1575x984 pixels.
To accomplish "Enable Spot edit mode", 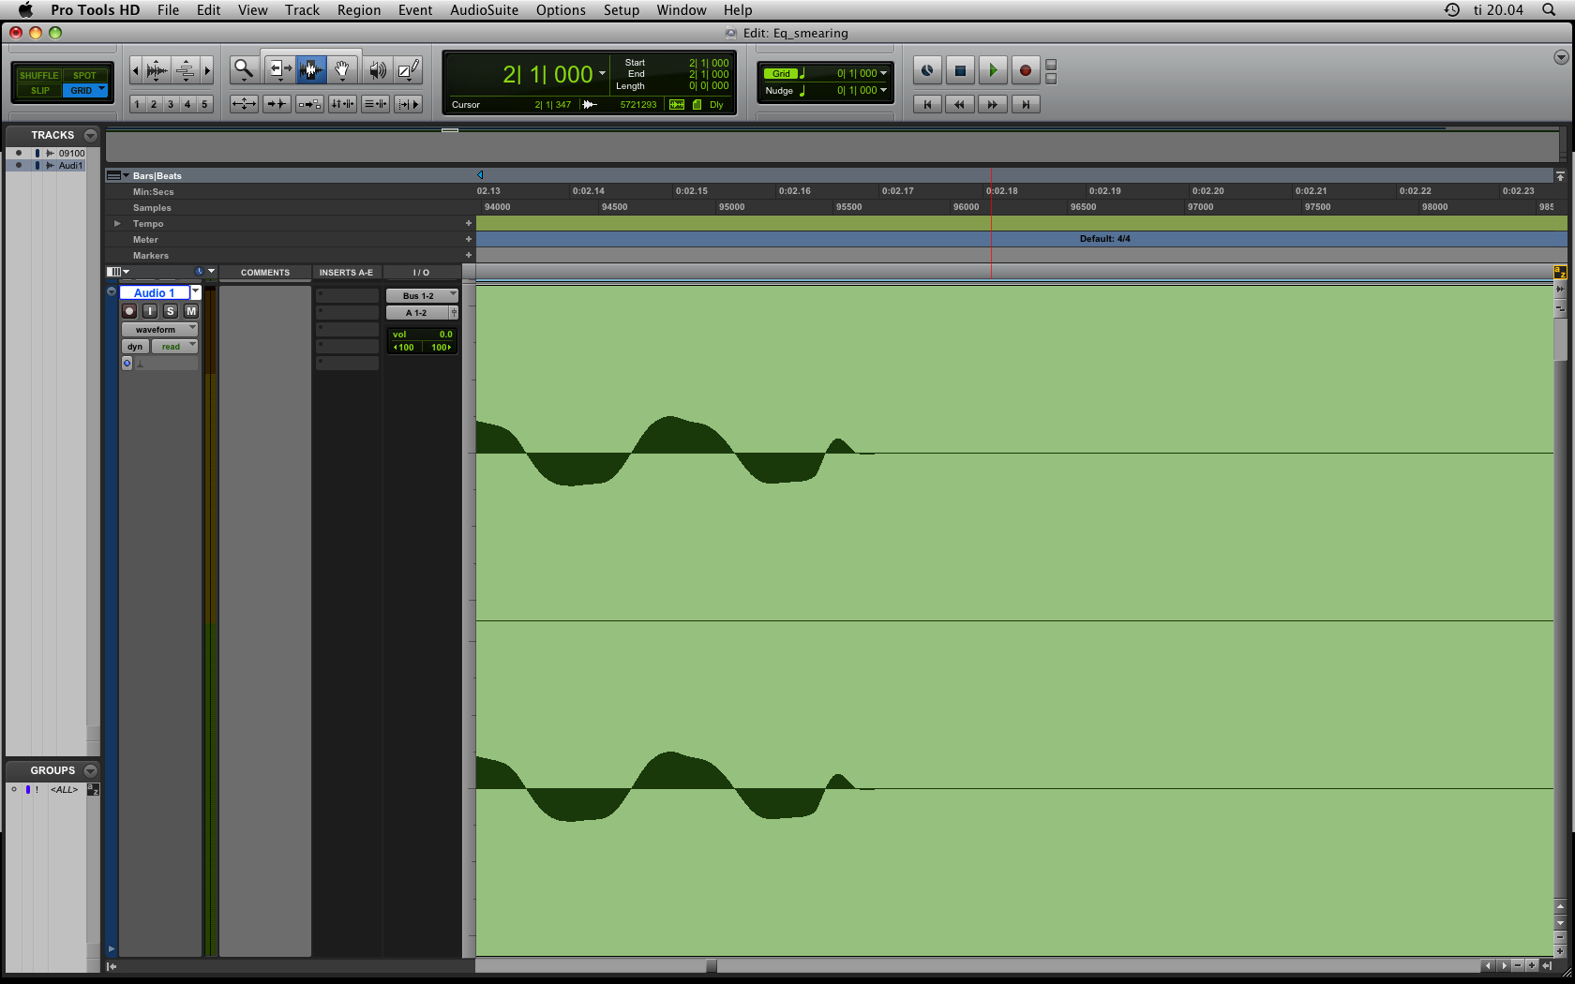I will click(x=85, y=75).
